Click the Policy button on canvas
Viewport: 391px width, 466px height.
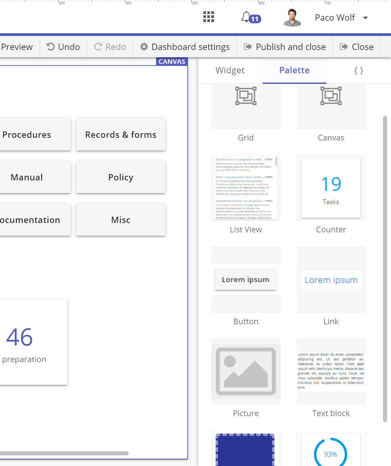tap(121, 177)
